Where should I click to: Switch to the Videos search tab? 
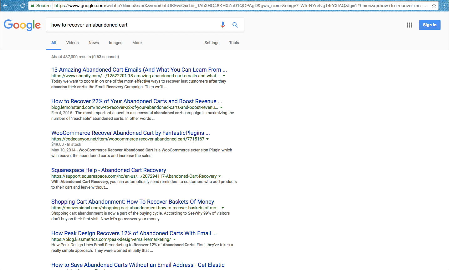pyautogui.click(x=72, y=43)
